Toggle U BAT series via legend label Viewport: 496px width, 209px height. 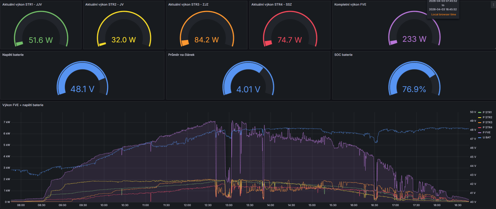coord(487,138)
